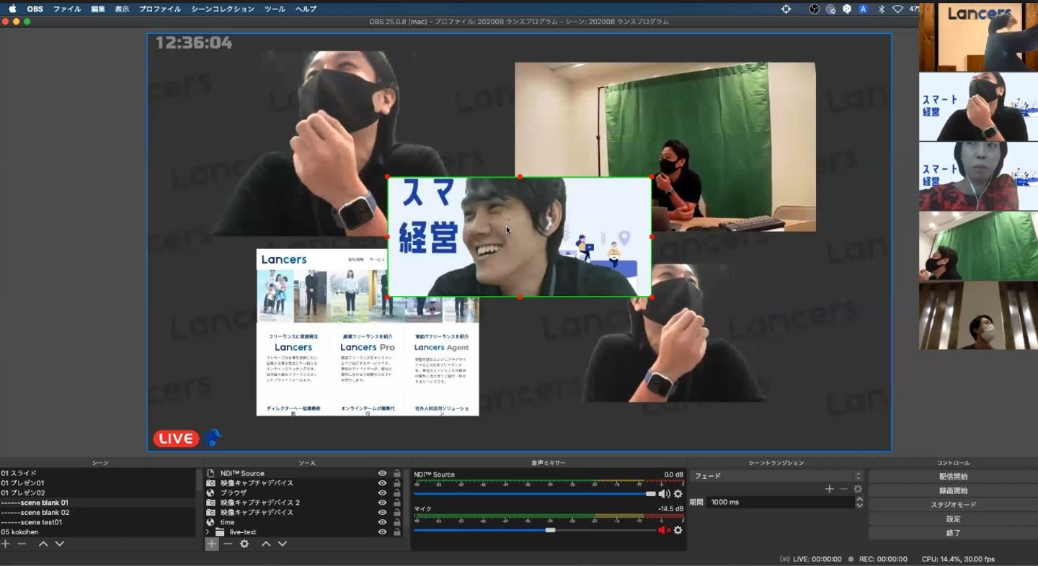This screenshot has height=566, width=1038.
Task: Expand the live-text source group
Action: (x=208, y=532)
